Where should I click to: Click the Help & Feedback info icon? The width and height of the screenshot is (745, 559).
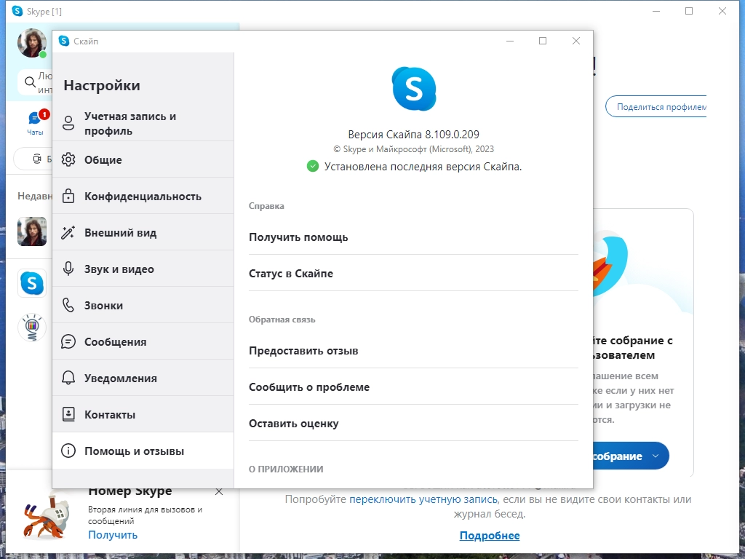[68, 451]
